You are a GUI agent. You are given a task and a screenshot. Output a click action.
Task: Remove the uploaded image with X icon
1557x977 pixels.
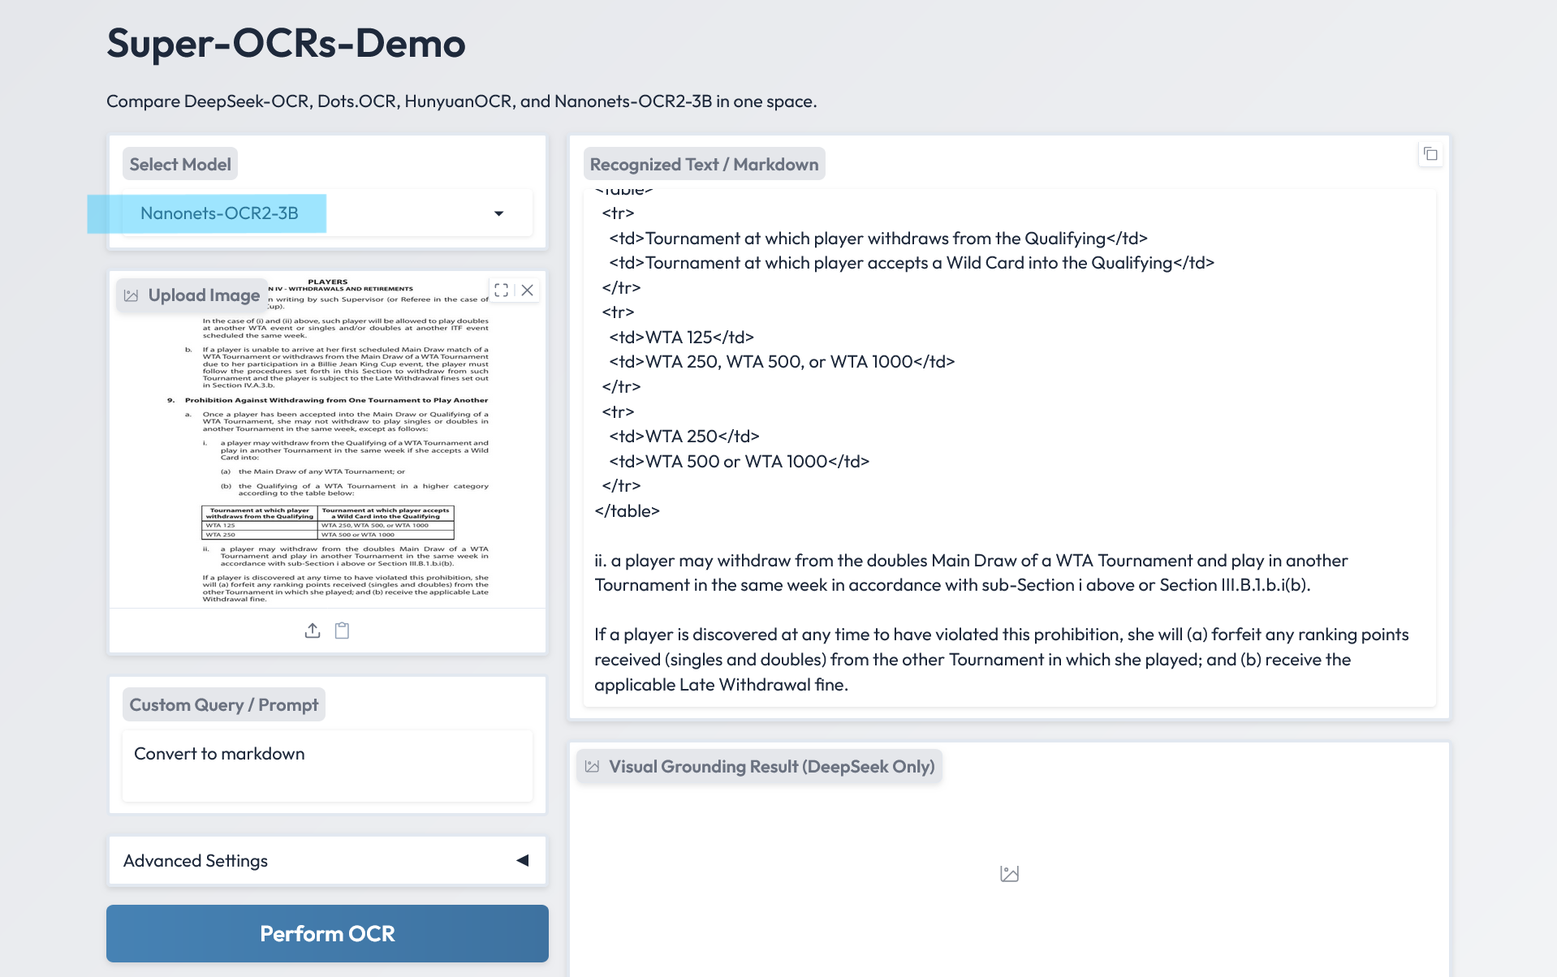(x=528, y=291)
